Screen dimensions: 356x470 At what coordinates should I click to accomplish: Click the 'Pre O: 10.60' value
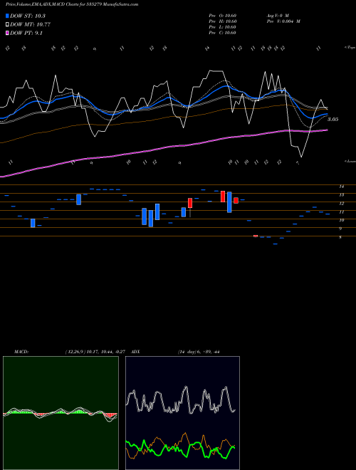tap(223, 16)
